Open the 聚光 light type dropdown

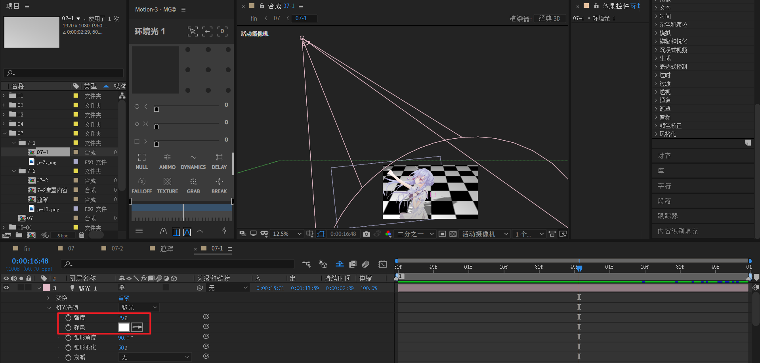[x=139, y=308]
